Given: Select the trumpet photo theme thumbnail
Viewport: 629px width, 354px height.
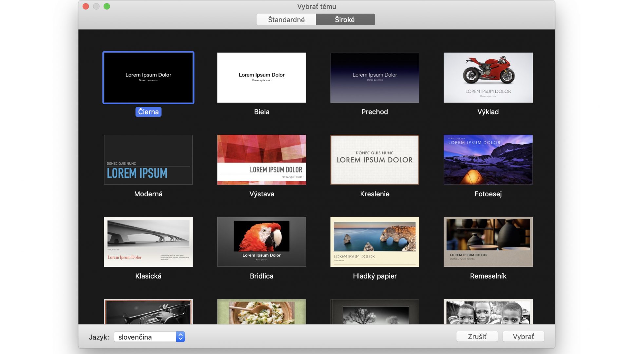Looking at the screenshot, I should [x=148, y=311].
